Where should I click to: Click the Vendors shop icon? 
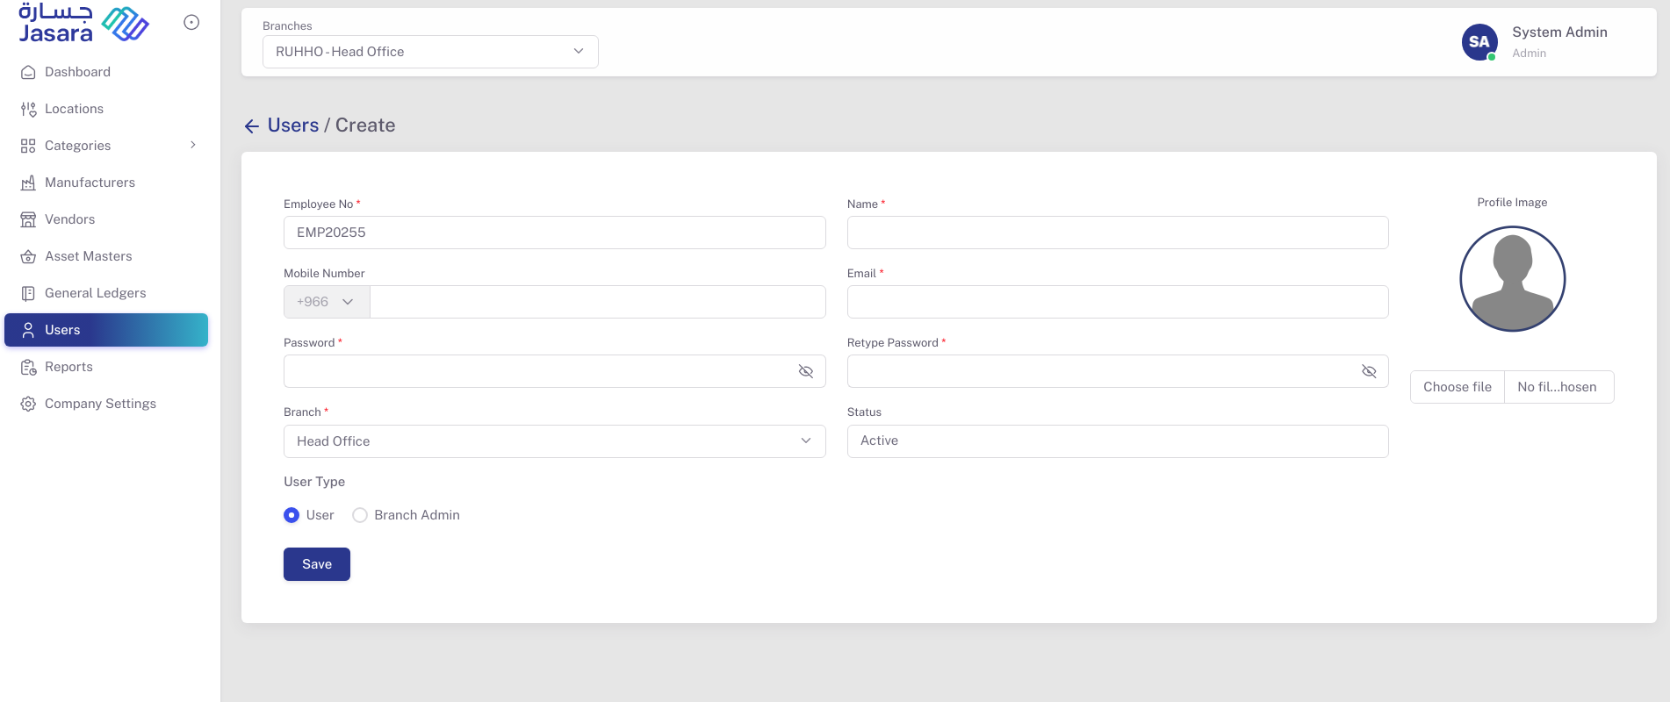tap(28, 220)
